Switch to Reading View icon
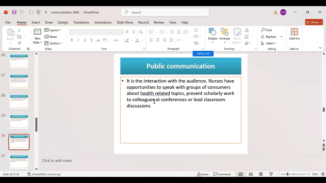Image resolution: width=326 pixels, height=183 pixels. pos(261,174)
